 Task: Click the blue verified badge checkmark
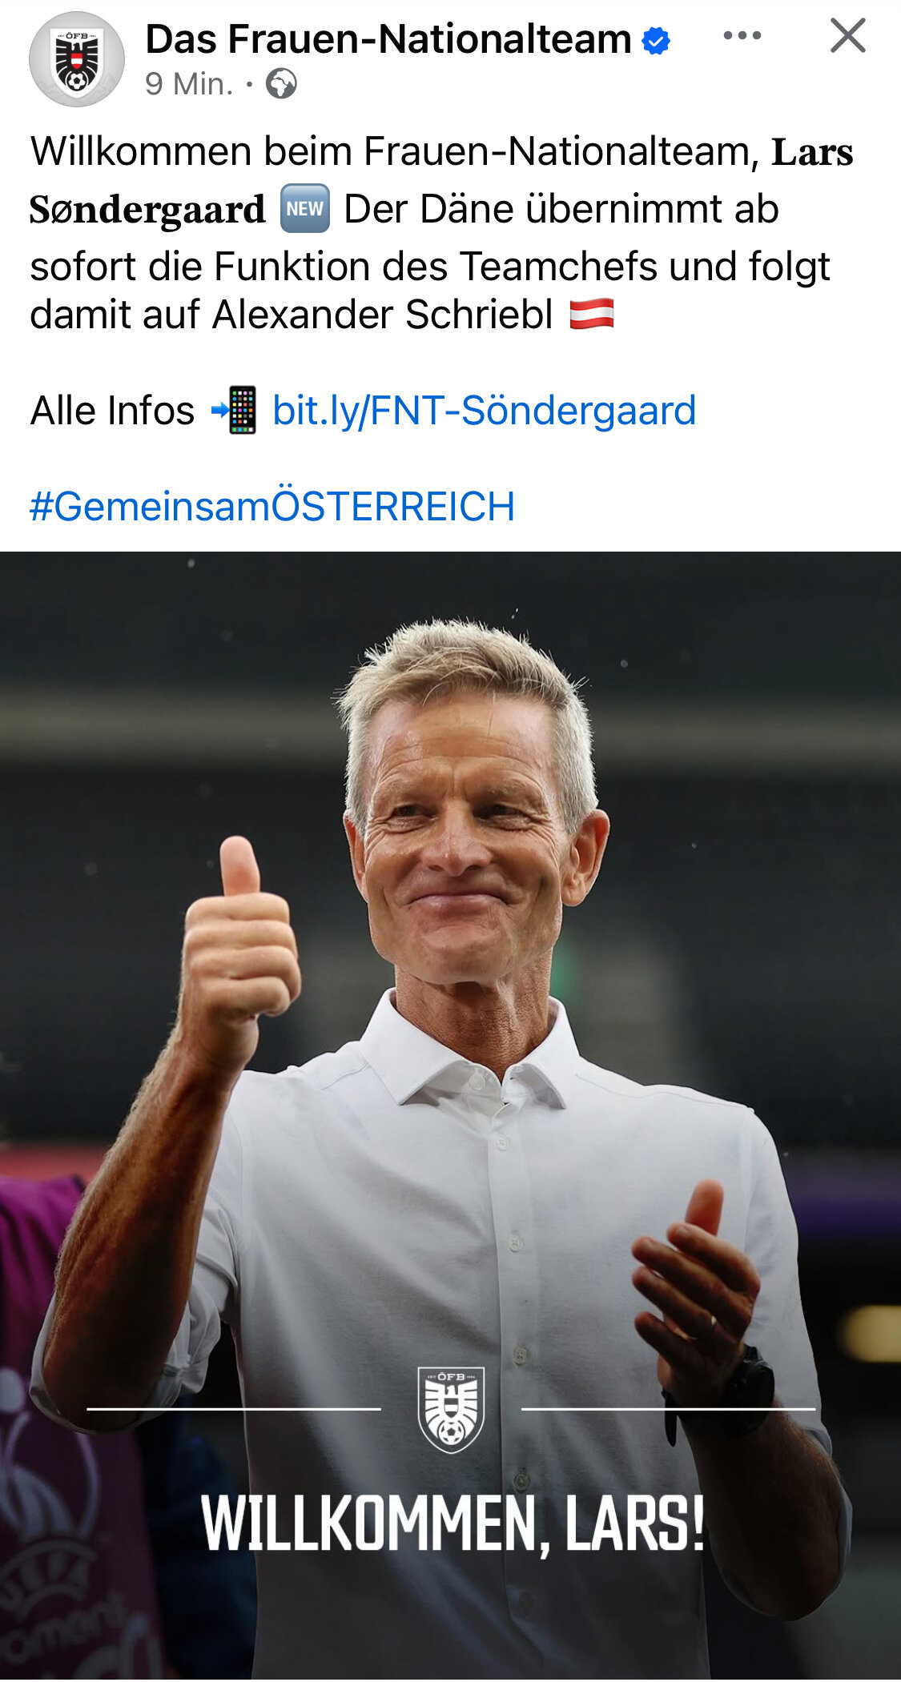click(x=656, y=40)
